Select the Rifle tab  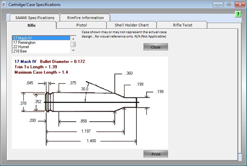32,25
